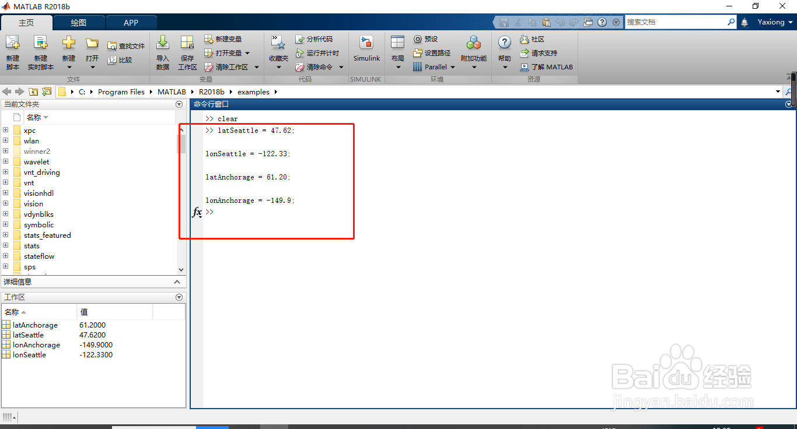Screen dimensions: 797x429
Task: Switch to the 绘图 tab
Action: click(79, 23)
